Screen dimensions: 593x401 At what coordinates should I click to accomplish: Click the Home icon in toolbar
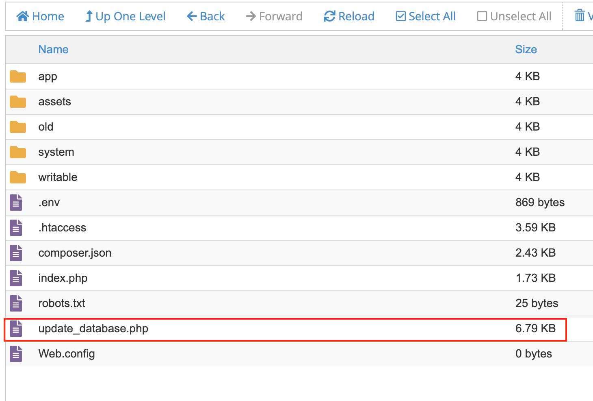(x=23, y=16)
